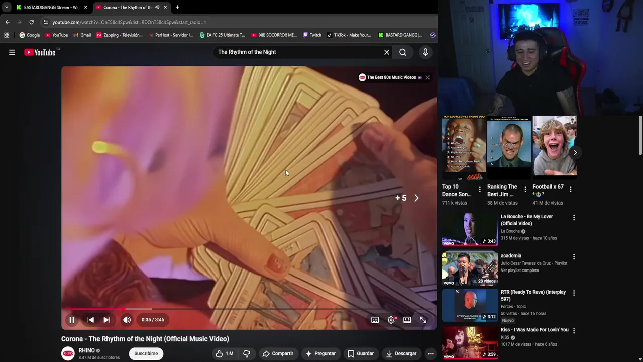Open options for La Bouche Be My Lover
Screen dimensions: 643x362
click(x=574, y=218)
